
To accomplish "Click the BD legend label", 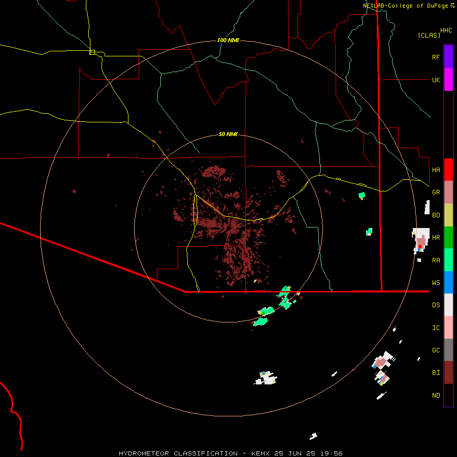I will 436,215.
